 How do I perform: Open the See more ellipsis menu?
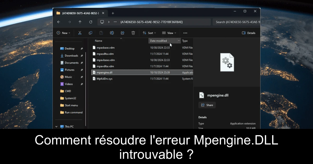[185, 33]
